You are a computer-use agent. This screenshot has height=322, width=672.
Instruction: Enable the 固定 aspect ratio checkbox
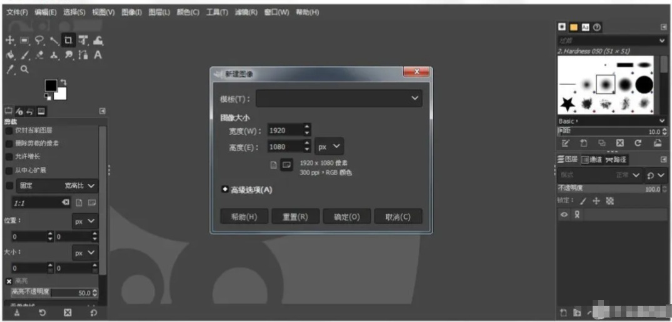pyautogui.click(x=9, y=186)
